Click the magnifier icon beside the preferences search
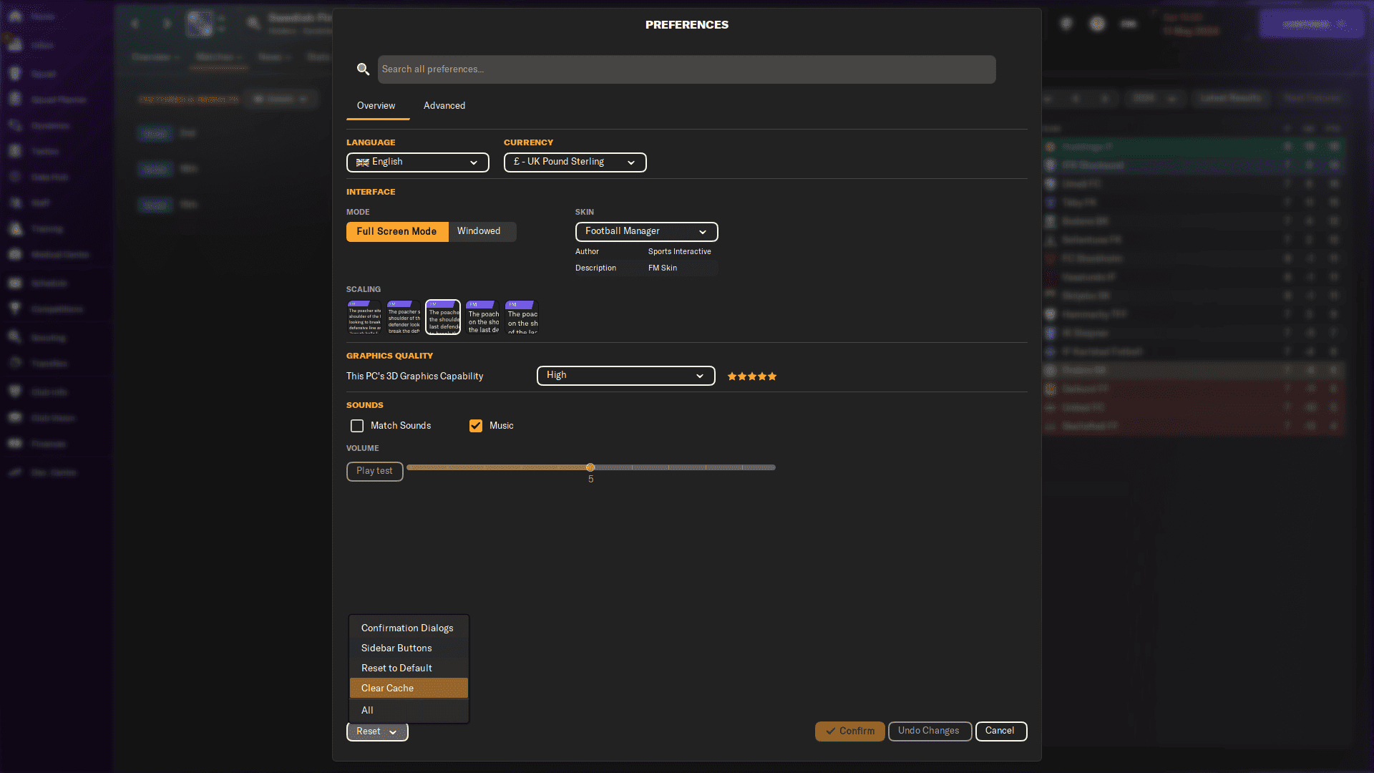Image resolution: width=1374 pixels, height=773 pixels. [x=363, y=69]
